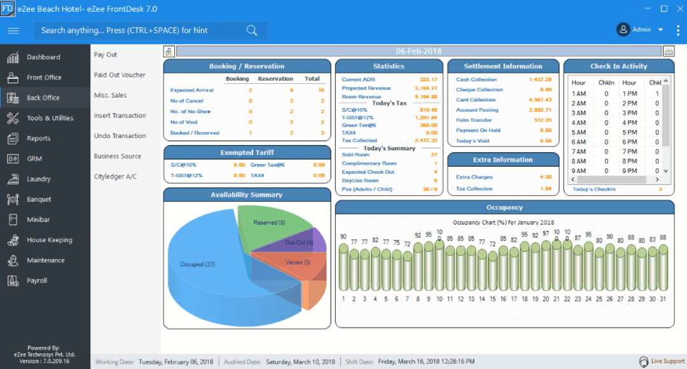Open the Dashboard module icon
This screenshot has height=369, width=687.
13,57
